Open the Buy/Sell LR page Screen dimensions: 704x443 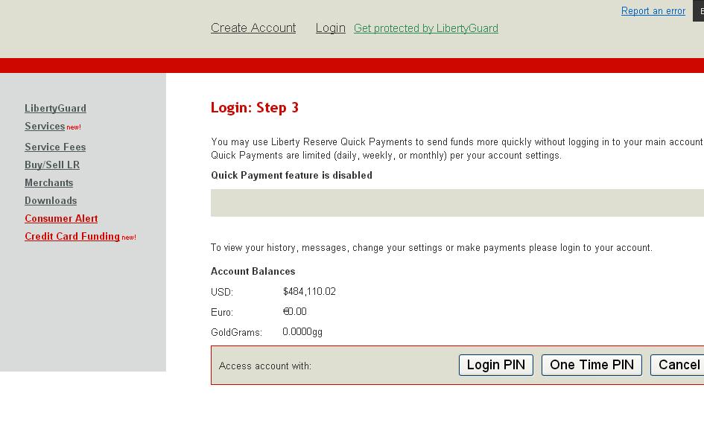tap(52, 165)
